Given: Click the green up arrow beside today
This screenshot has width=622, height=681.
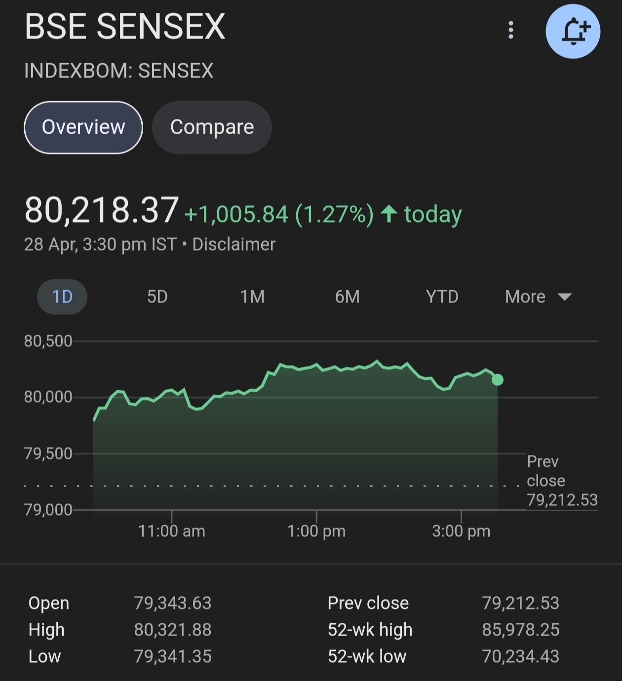Looking at the screenshot, I should [x=389, y=214].
